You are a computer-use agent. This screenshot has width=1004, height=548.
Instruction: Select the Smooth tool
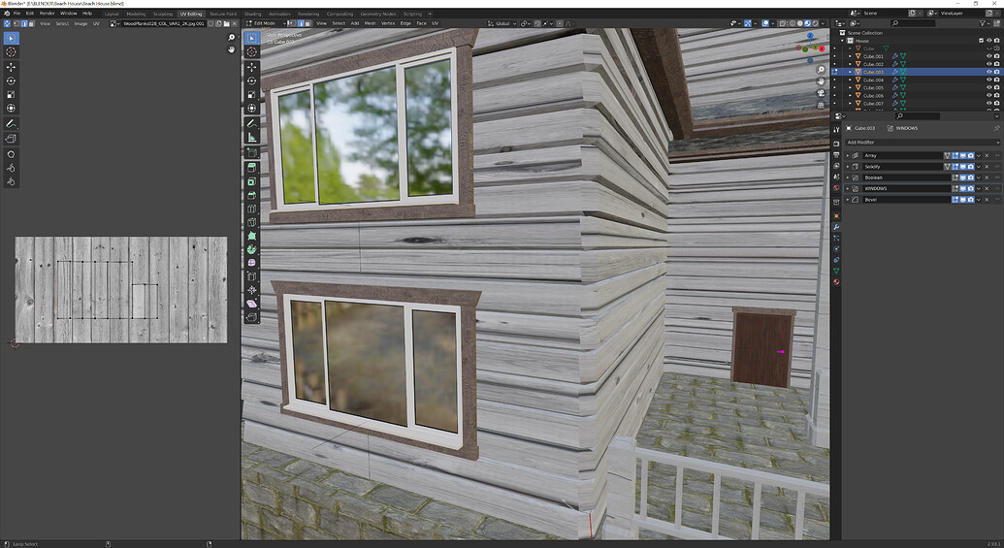(251, 263)
